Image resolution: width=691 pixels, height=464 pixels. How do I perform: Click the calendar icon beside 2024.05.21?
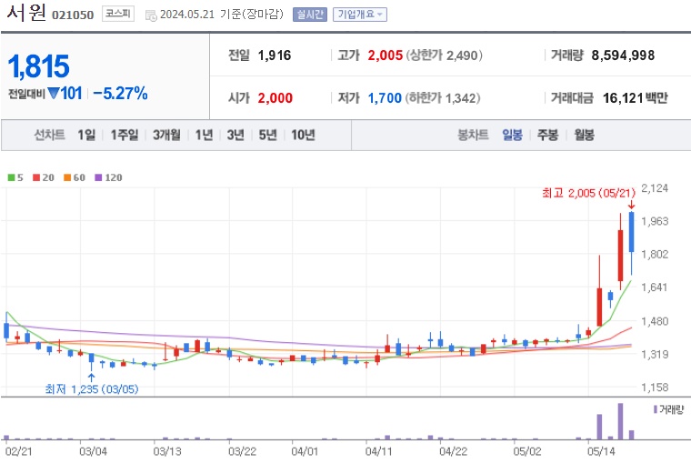point(151,15)
